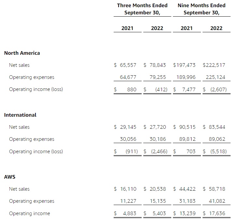This screenshot has height=221, width=240.
Task: Click the AWS Operating income row label
Action: click(x=30, y=214)
